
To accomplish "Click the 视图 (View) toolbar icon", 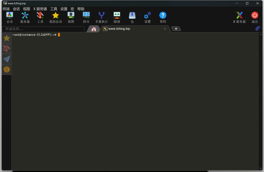I will (71, 17).
